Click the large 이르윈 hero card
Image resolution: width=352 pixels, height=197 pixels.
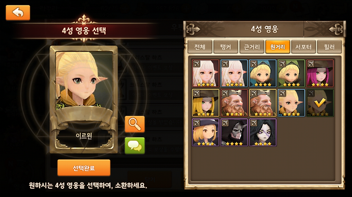(84, 99)
